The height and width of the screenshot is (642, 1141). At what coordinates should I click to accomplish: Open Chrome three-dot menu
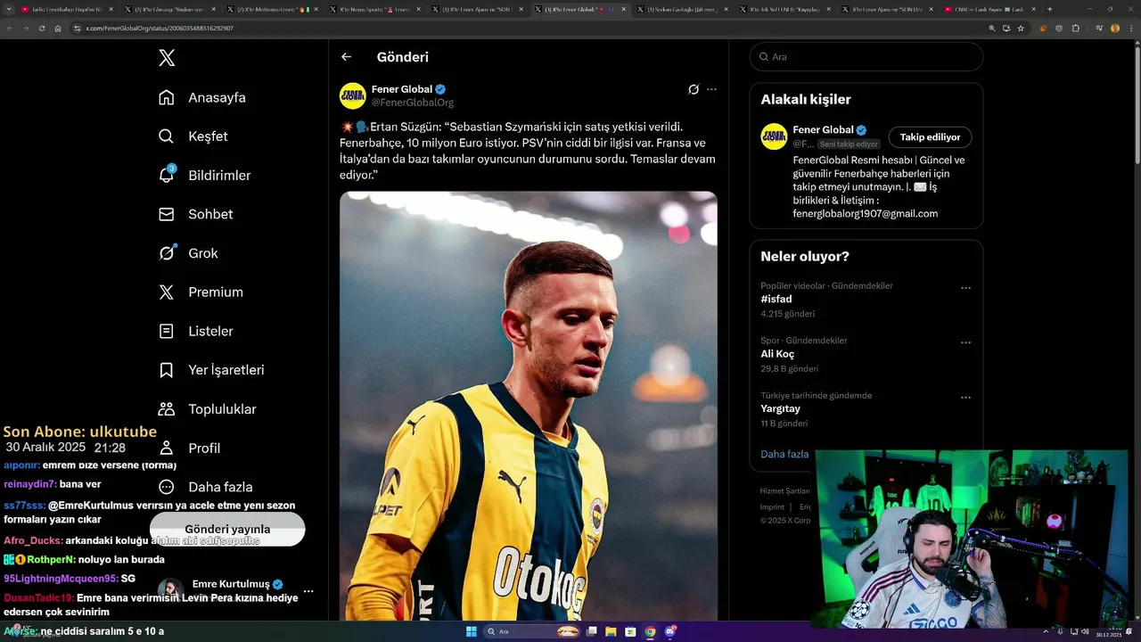(x=1129, y=29)
